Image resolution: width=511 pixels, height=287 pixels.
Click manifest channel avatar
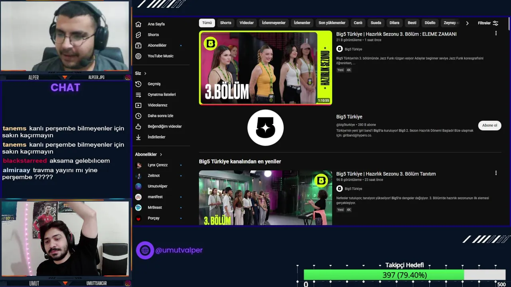point(139,197)
